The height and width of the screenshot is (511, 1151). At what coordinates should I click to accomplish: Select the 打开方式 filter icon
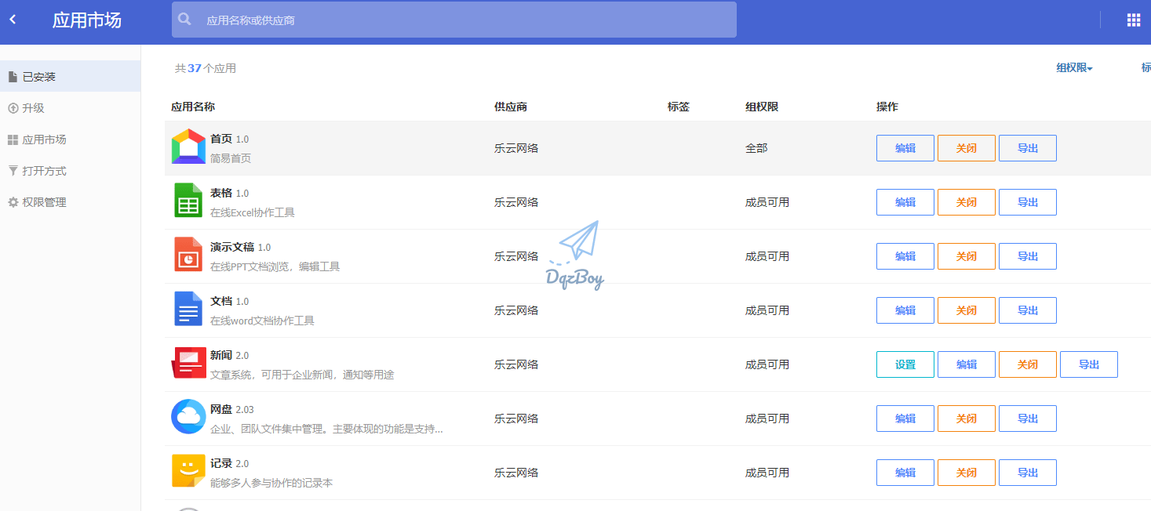[x=12, y=170]
